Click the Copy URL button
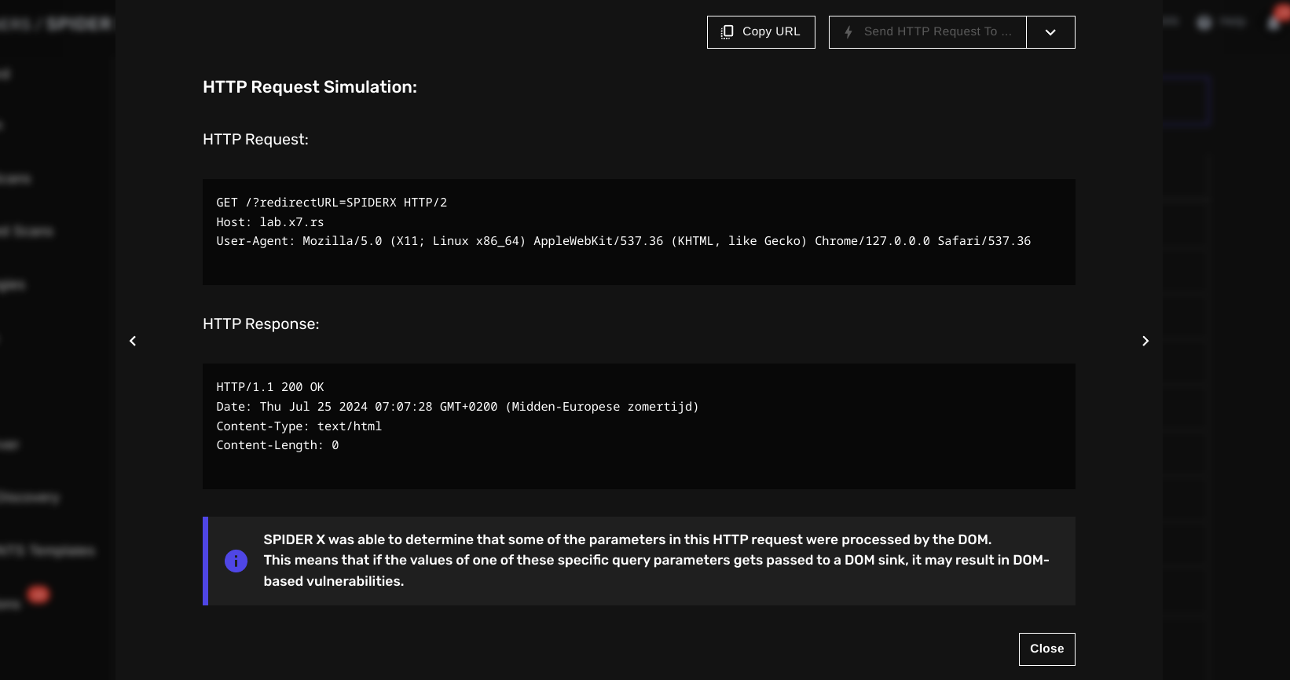The image size is (1290, 680). (760, 32)
